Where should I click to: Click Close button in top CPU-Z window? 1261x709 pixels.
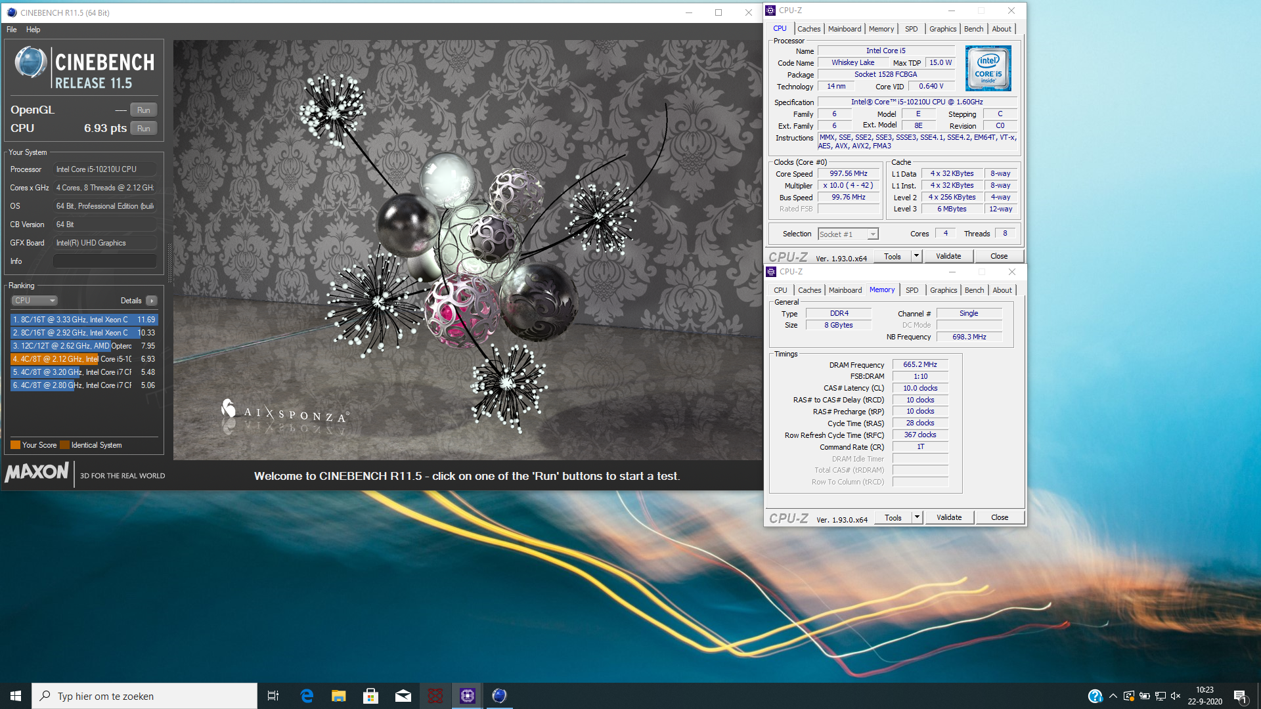(999, 257)
